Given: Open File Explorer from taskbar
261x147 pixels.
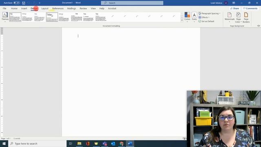Looking at the screenshot, I should (80, 143).
